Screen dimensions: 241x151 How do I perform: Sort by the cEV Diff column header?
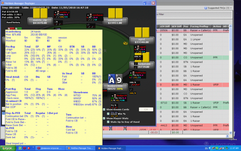tap(165, 26)
